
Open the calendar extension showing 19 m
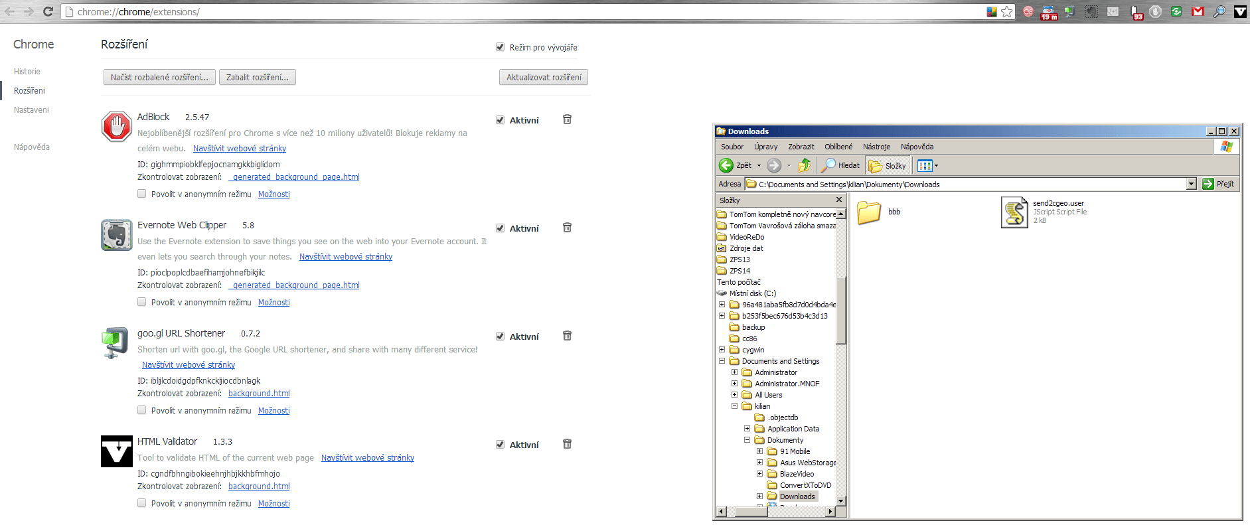[x=1049, y=13]
